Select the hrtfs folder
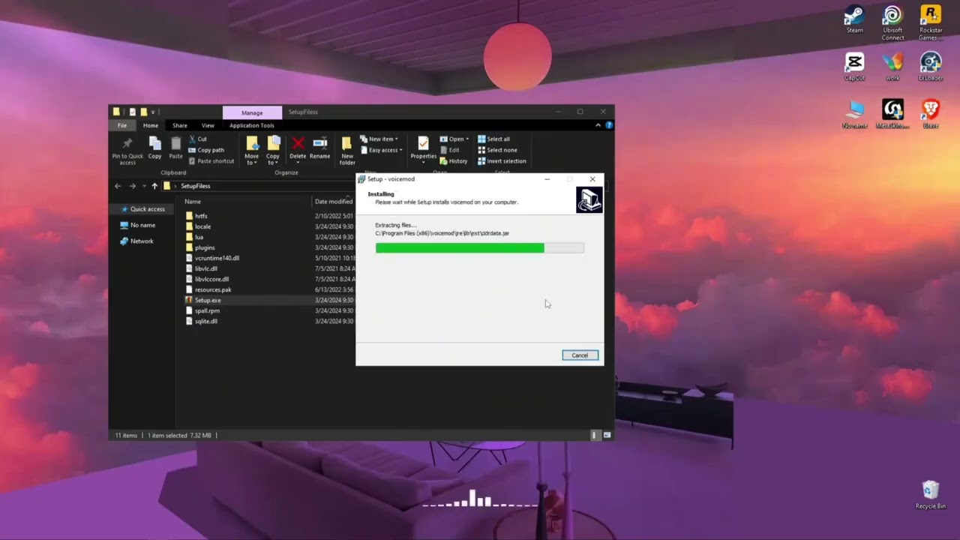This screenshot has height=540, width=960. (x=196, y=216)
